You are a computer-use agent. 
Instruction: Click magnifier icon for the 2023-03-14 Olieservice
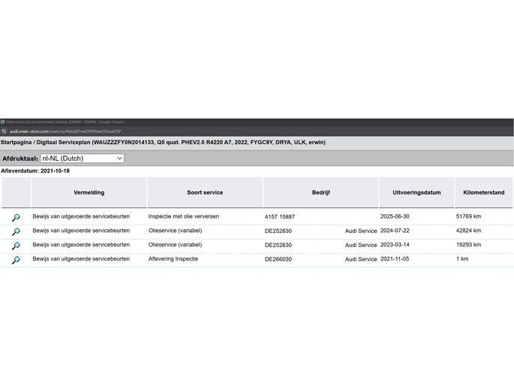[x=16, y=246]
